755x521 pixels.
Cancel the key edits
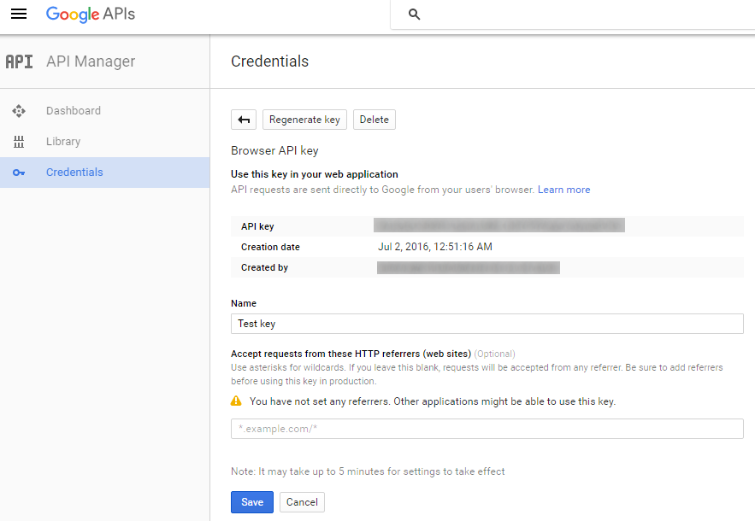point(303,502)
